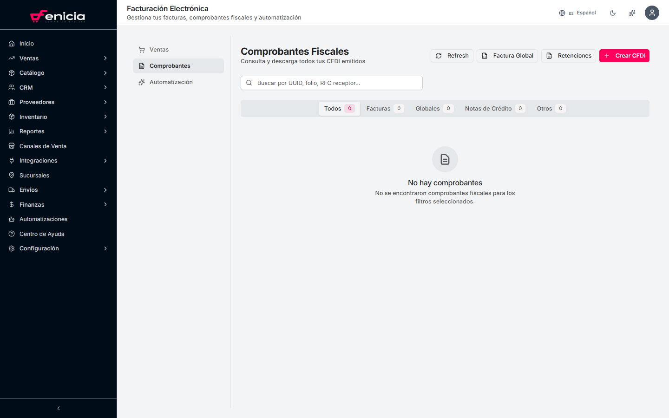Click the Inventario sidebar icon
The height and width of the screenshot is (418, 669).
(x=11, y=117)
